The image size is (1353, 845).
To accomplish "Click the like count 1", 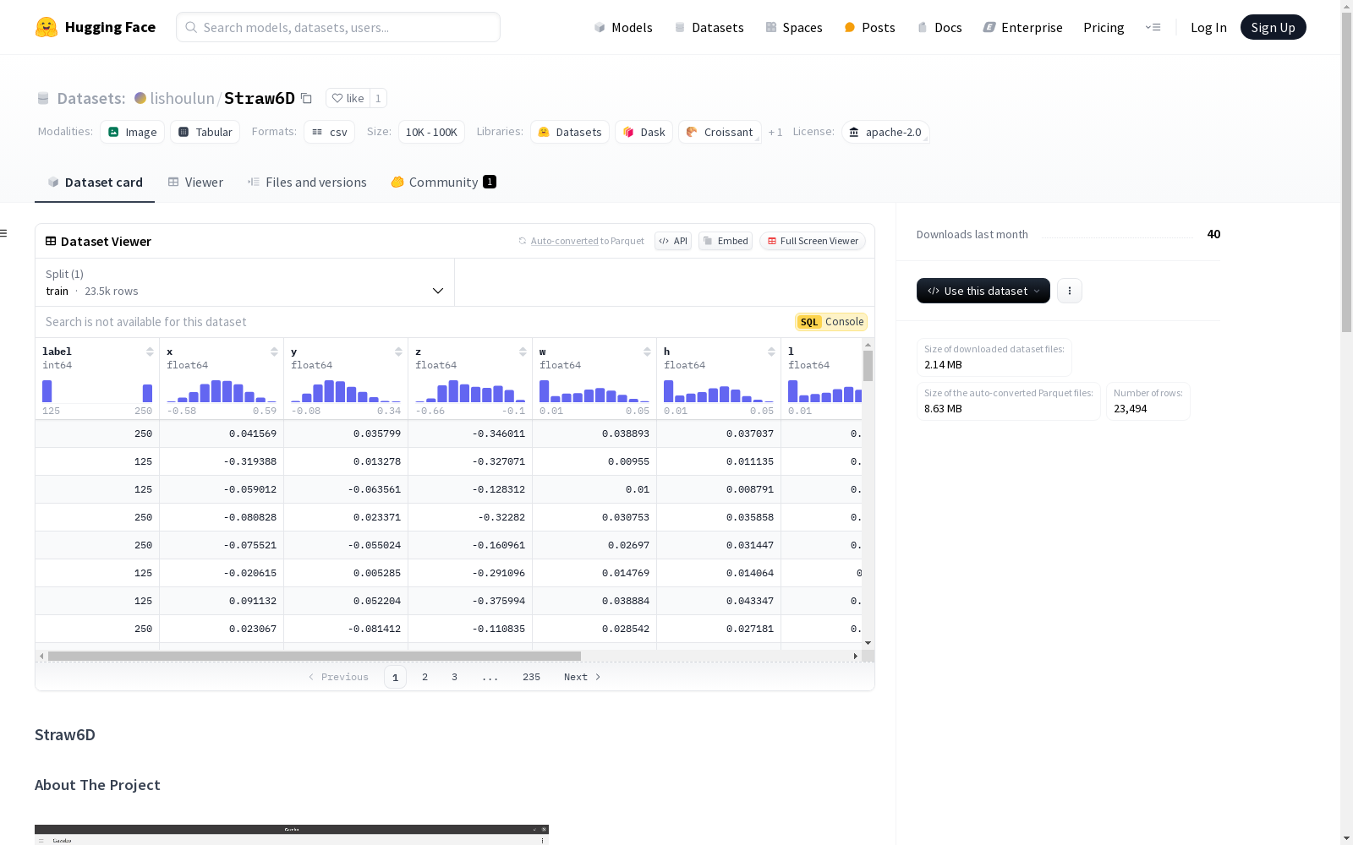I will (x=378, y=98).
